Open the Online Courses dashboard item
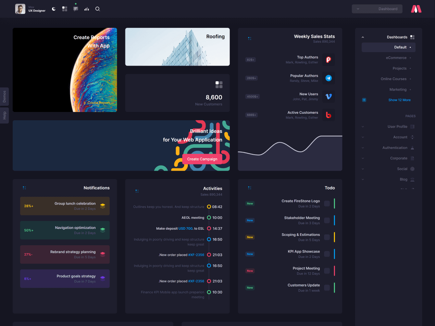Screen dimensions: 435x326 click(393, 79)
